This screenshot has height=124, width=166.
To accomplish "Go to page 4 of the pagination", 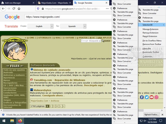I will point(57,106).
